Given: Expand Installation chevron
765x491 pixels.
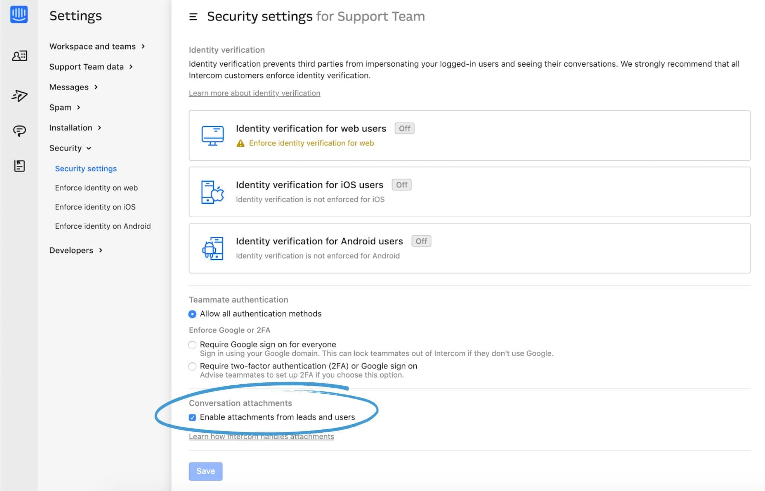Looking at the screenshot, I should 100,128.
